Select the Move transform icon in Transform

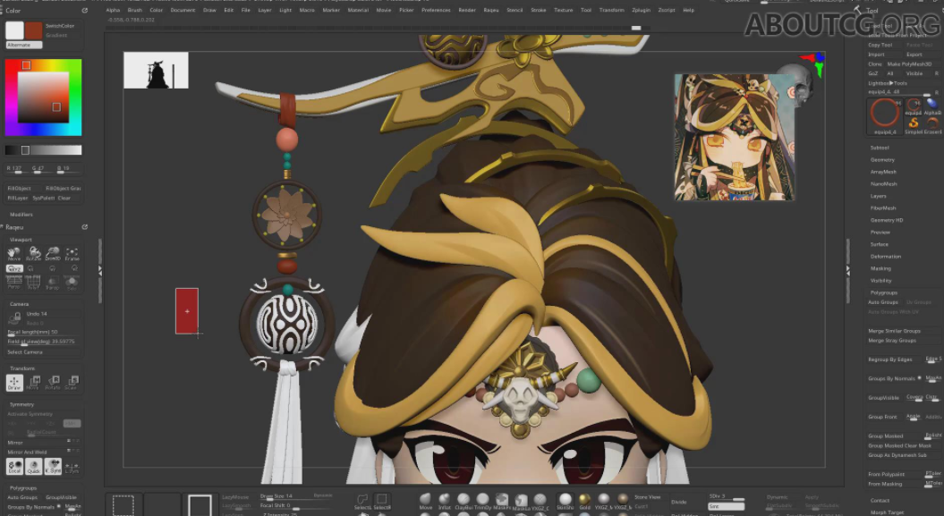[34, 383]
